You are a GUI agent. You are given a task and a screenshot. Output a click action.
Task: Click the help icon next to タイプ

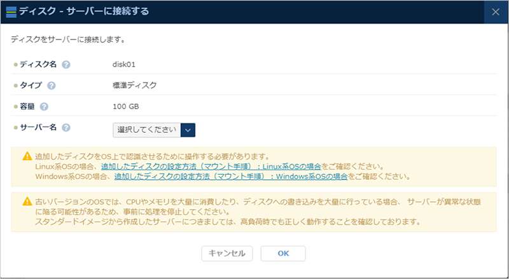point(52,86)
